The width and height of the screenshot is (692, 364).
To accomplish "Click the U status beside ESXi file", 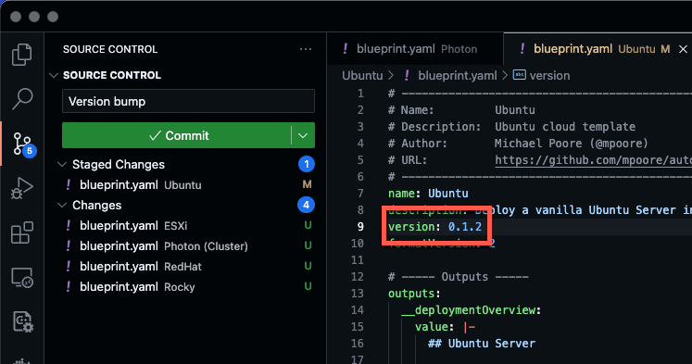I will click(308, 225).
